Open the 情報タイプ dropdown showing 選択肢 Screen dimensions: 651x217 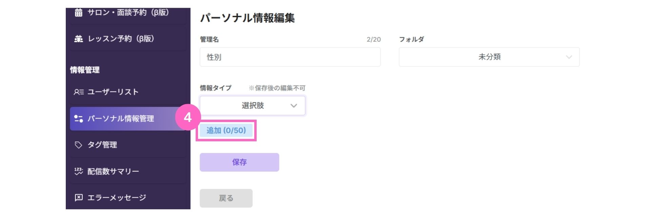tap(253, 105)
